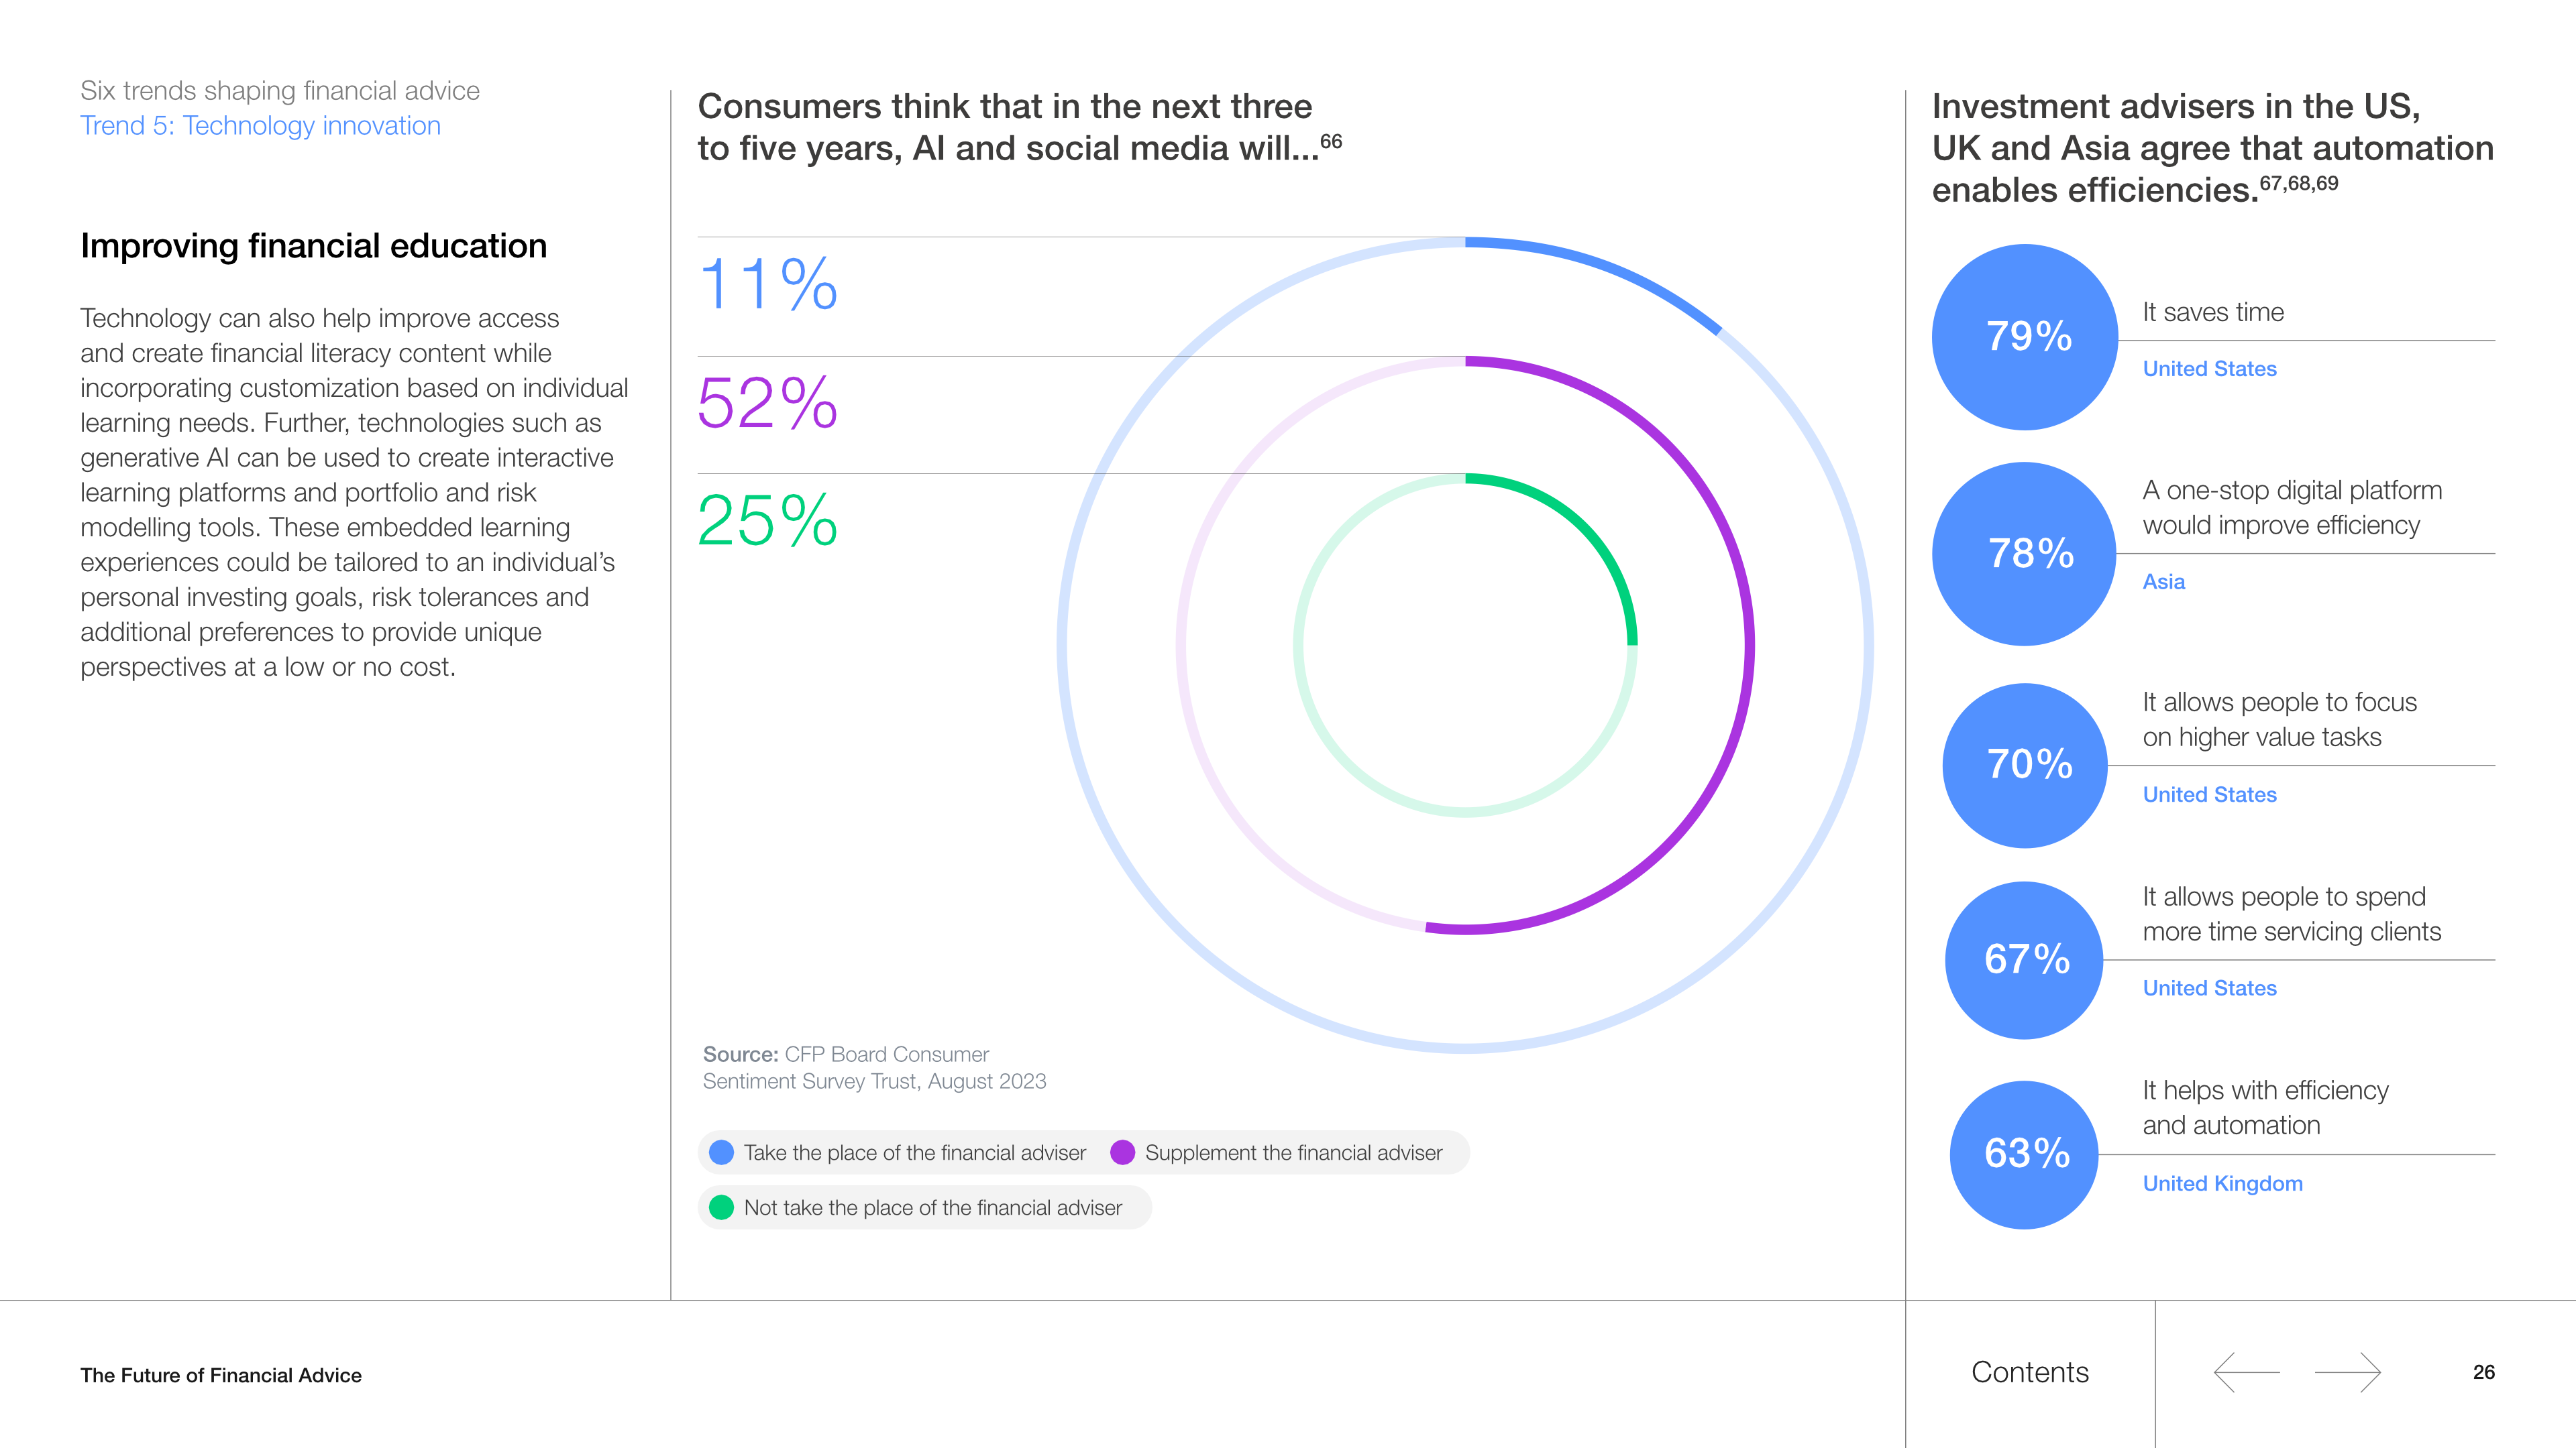Click the next page right arrow
The image size is (2576, 1448).
tap(2347, 1372)
